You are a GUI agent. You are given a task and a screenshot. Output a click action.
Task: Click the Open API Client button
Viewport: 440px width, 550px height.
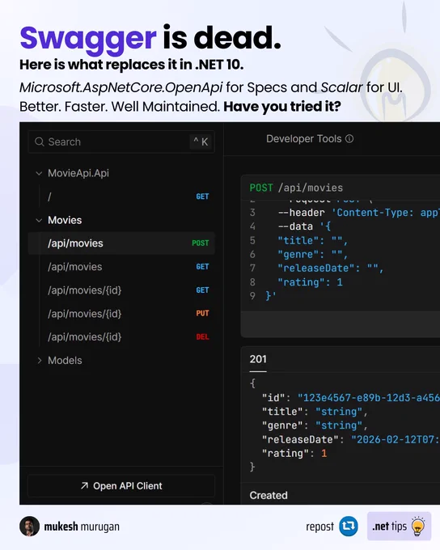[x=121, y=486]
